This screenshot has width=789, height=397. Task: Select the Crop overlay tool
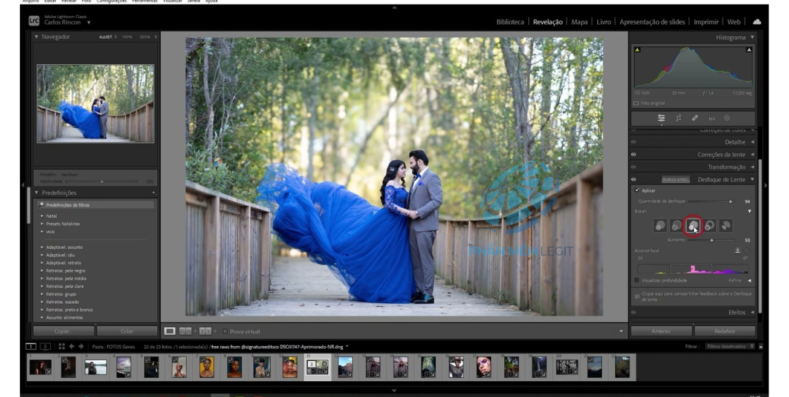point(679,118)
